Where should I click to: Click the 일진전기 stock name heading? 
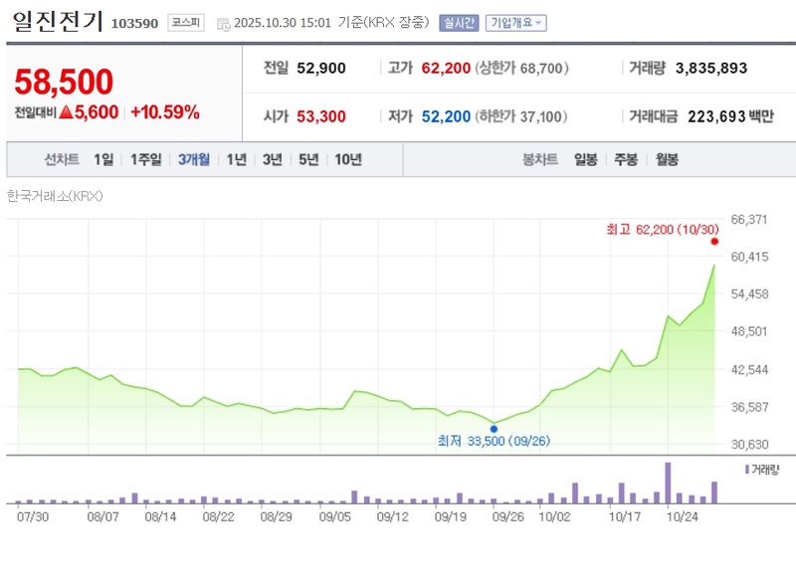point(52,22)
